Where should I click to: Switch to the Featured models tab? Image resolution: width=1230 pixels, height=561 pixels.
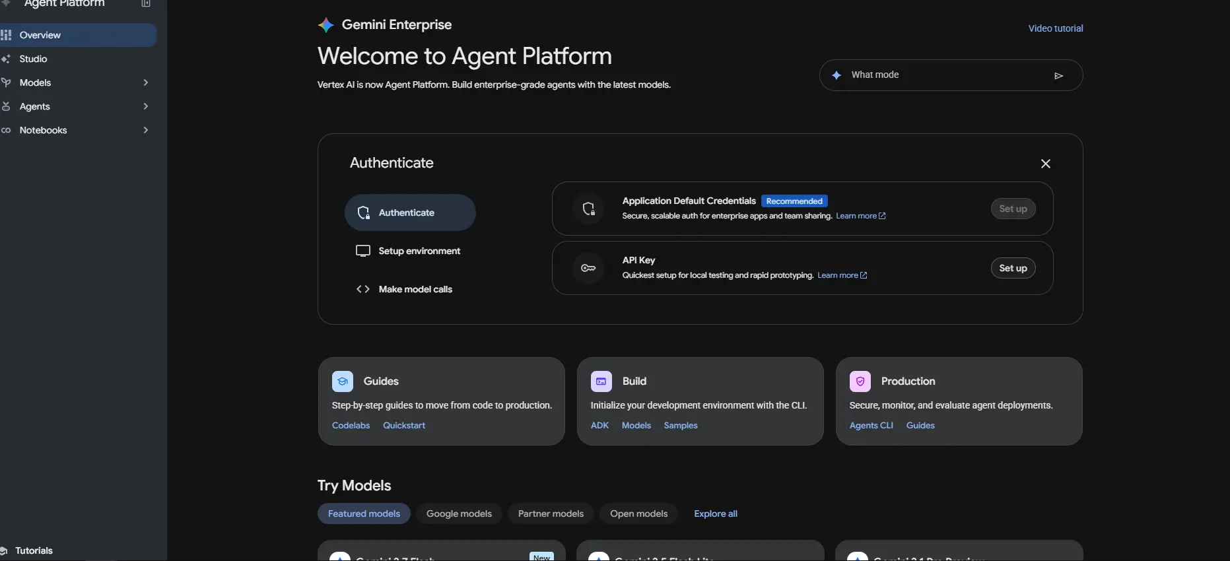364,513
